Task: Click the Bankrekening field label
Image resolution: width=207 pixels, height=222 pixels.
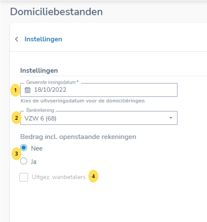Action: [40, 110]
